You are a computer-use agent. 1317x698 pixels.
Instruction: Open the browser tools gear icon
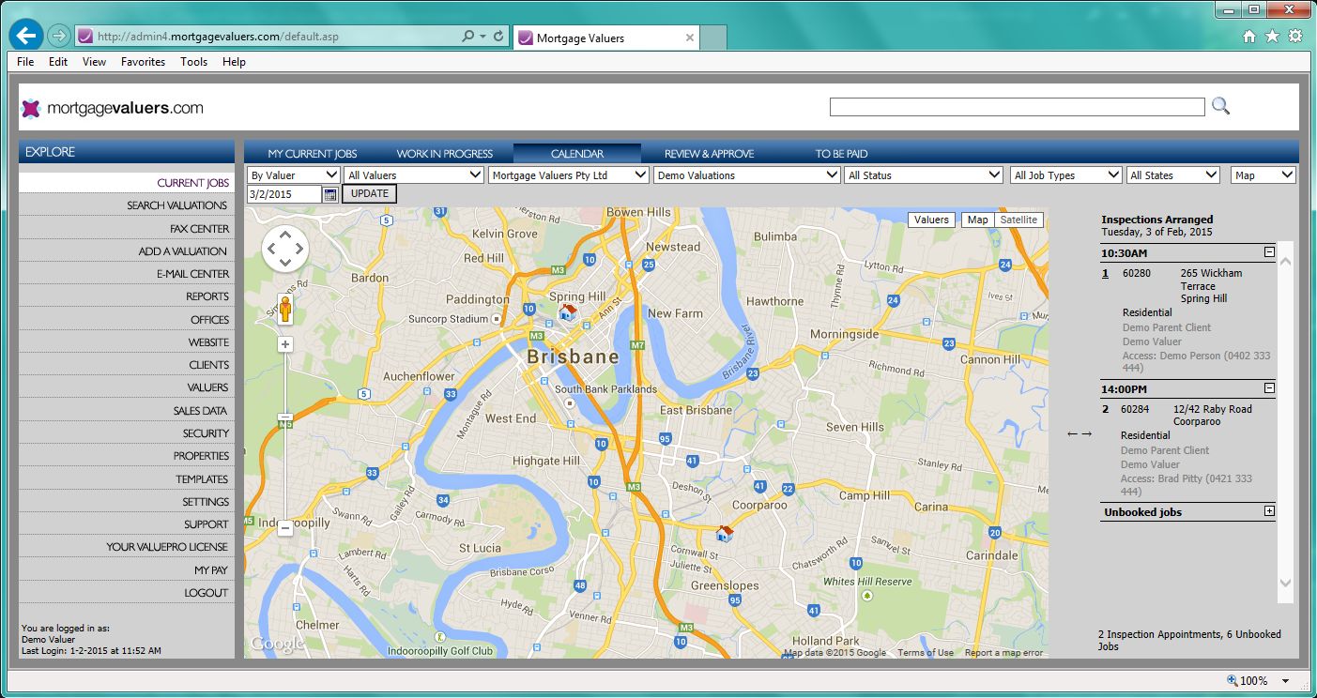[1295, 37]
